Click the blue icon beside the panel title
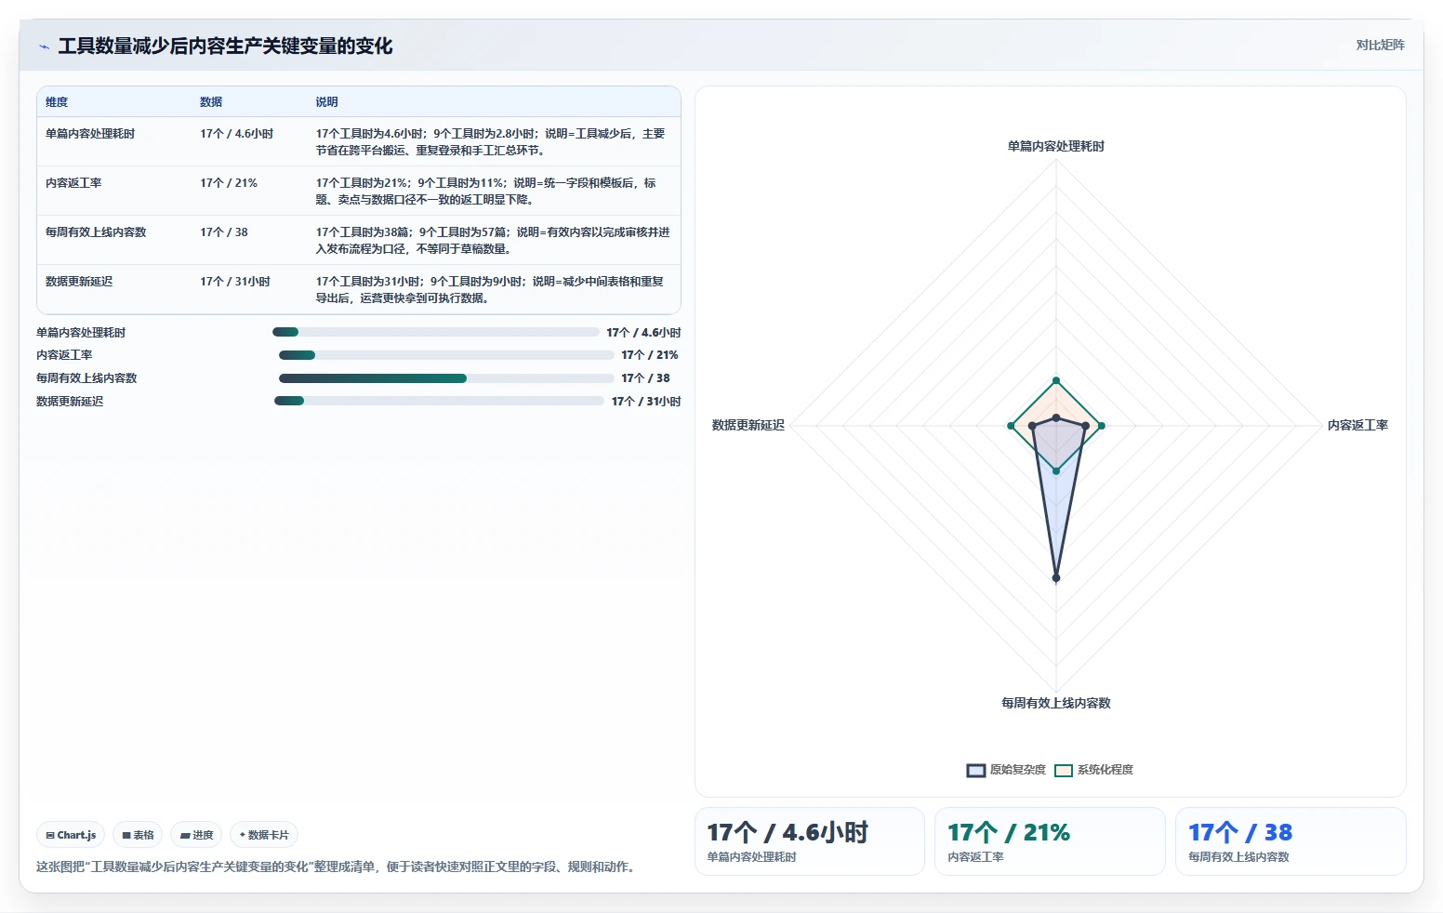This screenshot has width=1443, height=913. click(x=44, y=46)
